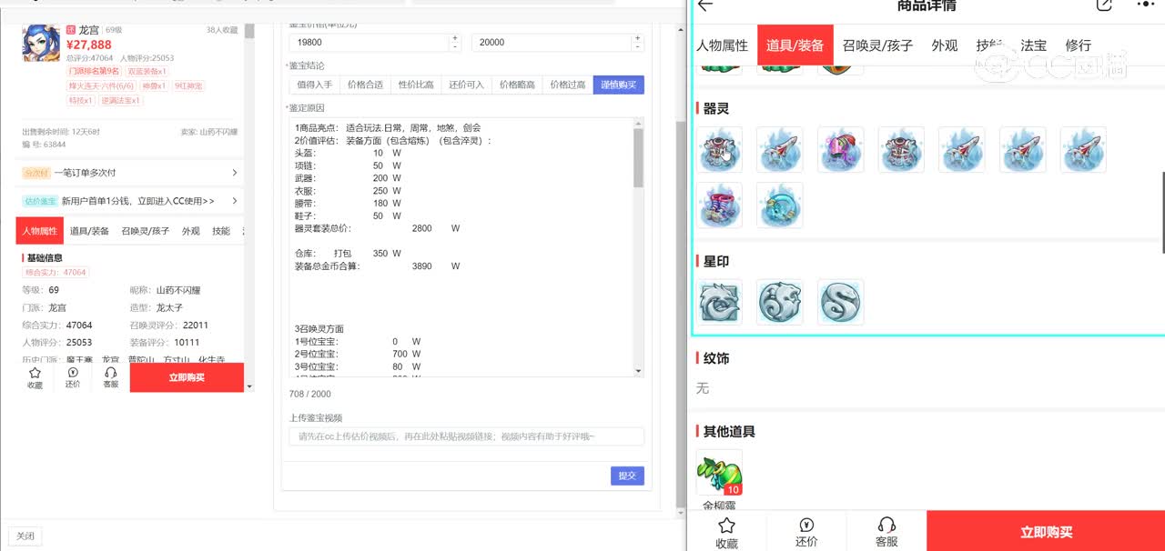Select 价格略高 appraisal conclusion
The image size is (1165, 551).
tap(517, 85)
